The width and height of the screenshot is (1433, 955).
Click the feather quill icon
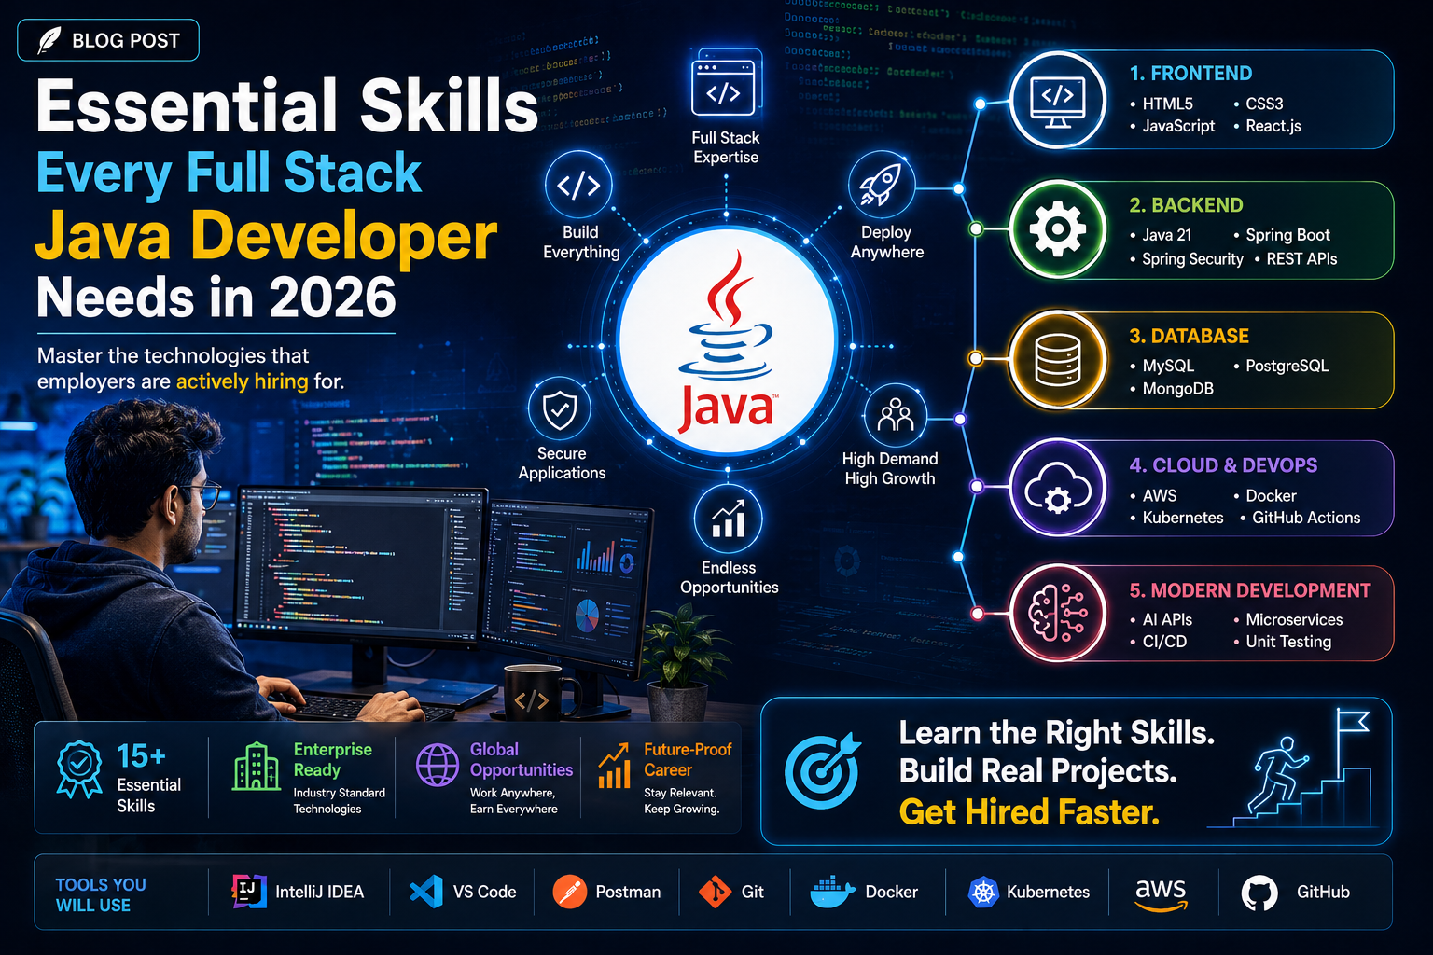[49, 41]
